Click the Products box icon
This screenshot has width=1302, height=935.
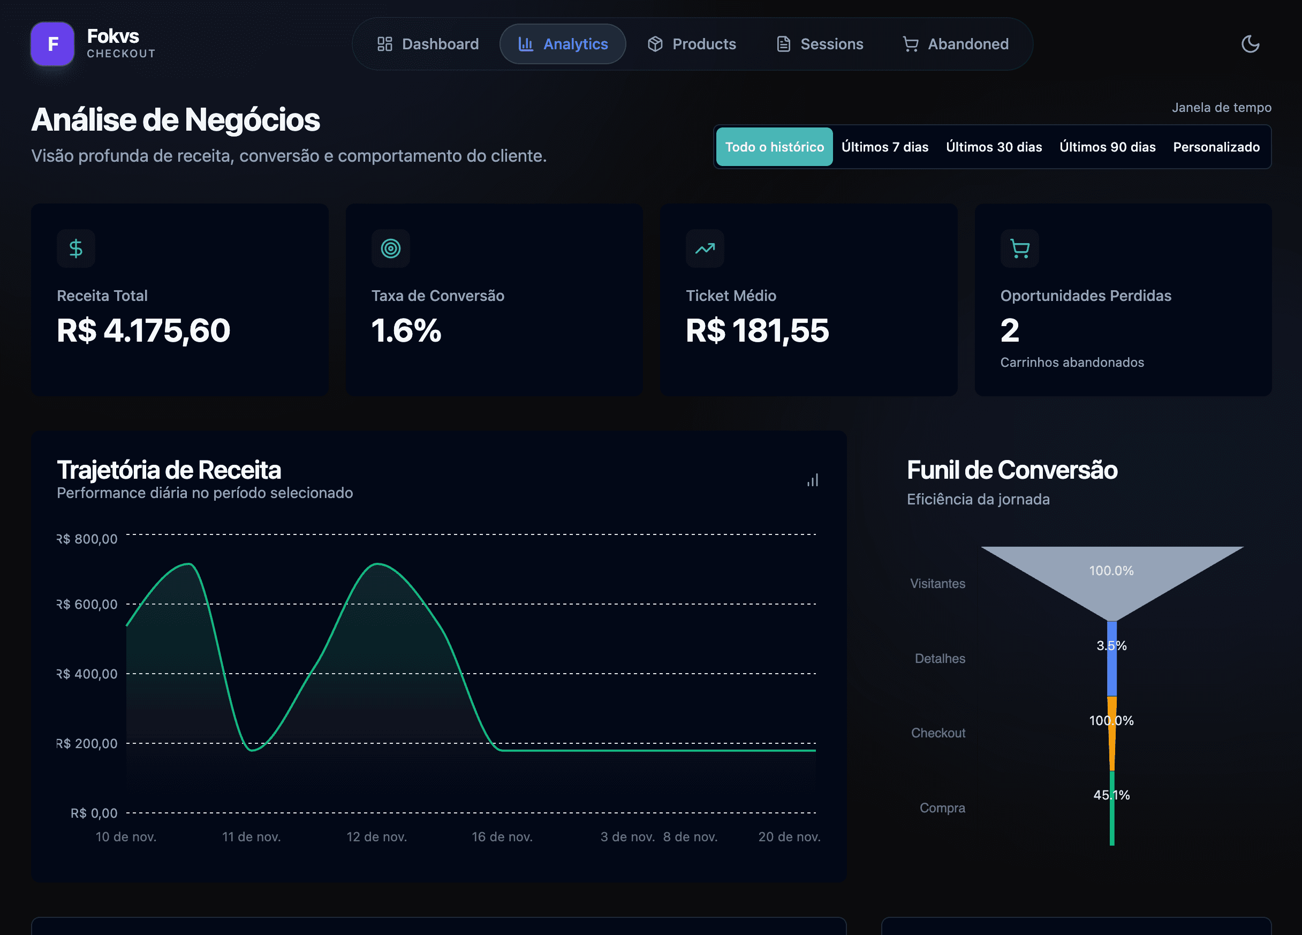(x=655, y=44)
